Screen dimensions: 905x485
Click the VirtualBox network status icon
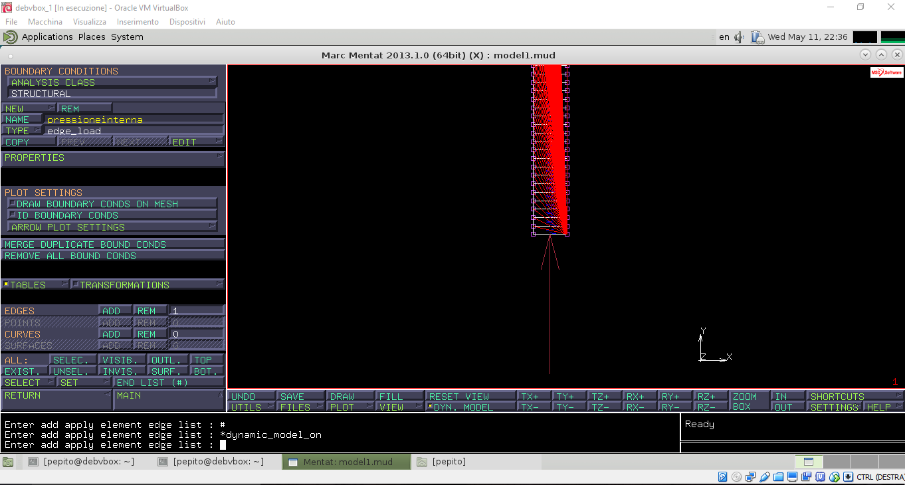tap(750, 477)
